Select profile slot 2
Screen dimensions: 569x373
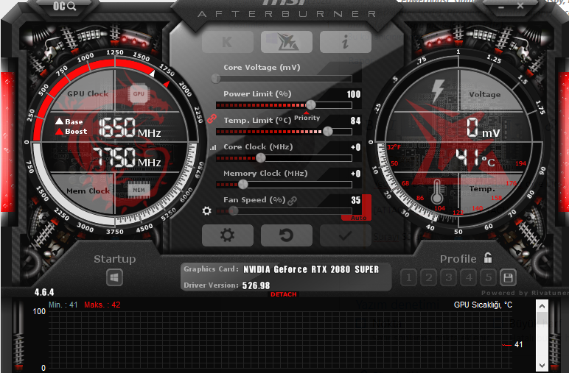coord(428,278)
